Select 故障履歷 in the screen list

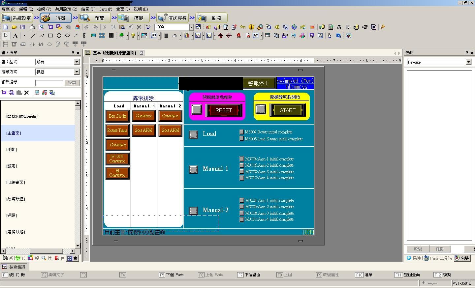[16, 199]
